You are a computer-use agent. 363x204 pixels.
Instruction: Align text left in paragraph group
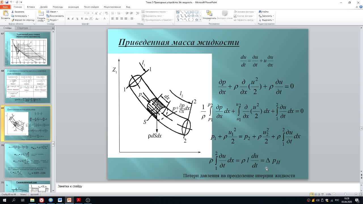[x=113, y=18]
